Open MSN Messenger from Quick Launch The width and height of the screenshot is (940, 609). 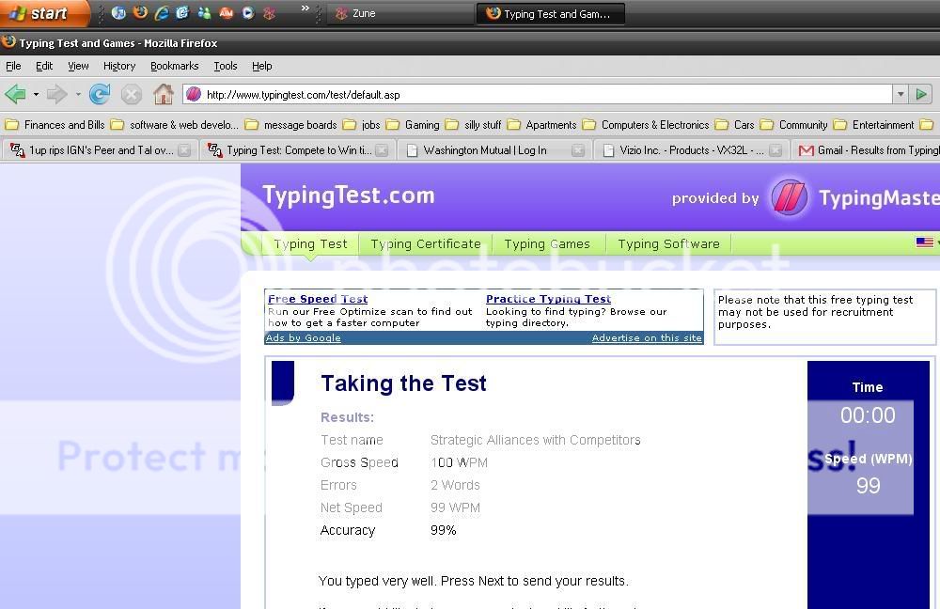click(203, 13)
